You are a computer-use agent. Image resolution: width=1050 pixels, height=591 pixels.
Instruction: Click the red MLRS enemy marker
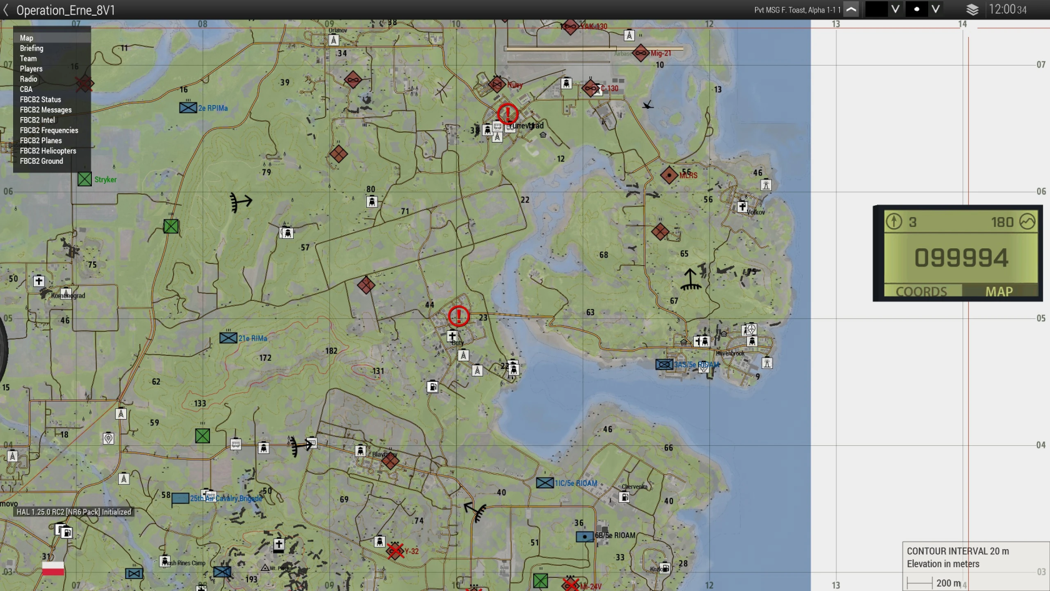[x=669, y=175]
